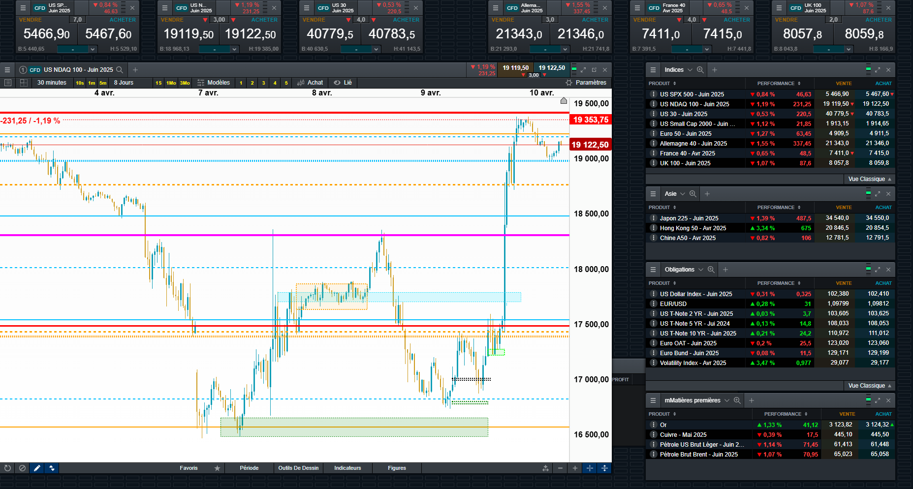The height and width of the screenshot is (489, 913).
Task: Click the clear drawings icon
Action: tap(22, 468)
